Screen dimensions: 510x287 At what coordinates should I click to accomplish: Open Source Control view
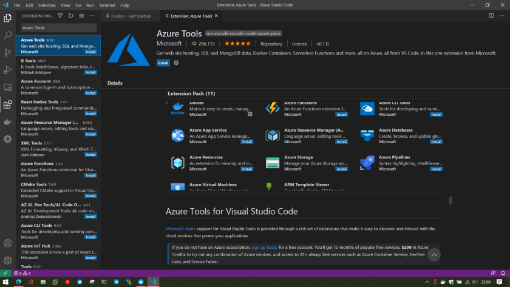point(7,53)
